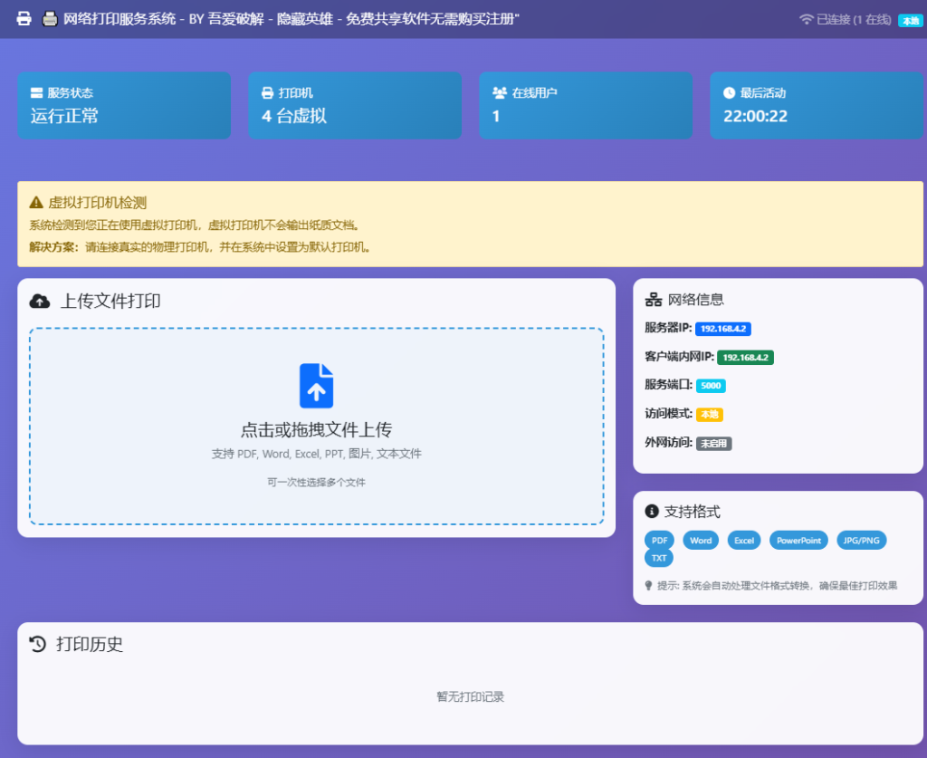The image size is (927, 758).
Task: Click the server icon beside 服务状态
Action: pos(37,93)
